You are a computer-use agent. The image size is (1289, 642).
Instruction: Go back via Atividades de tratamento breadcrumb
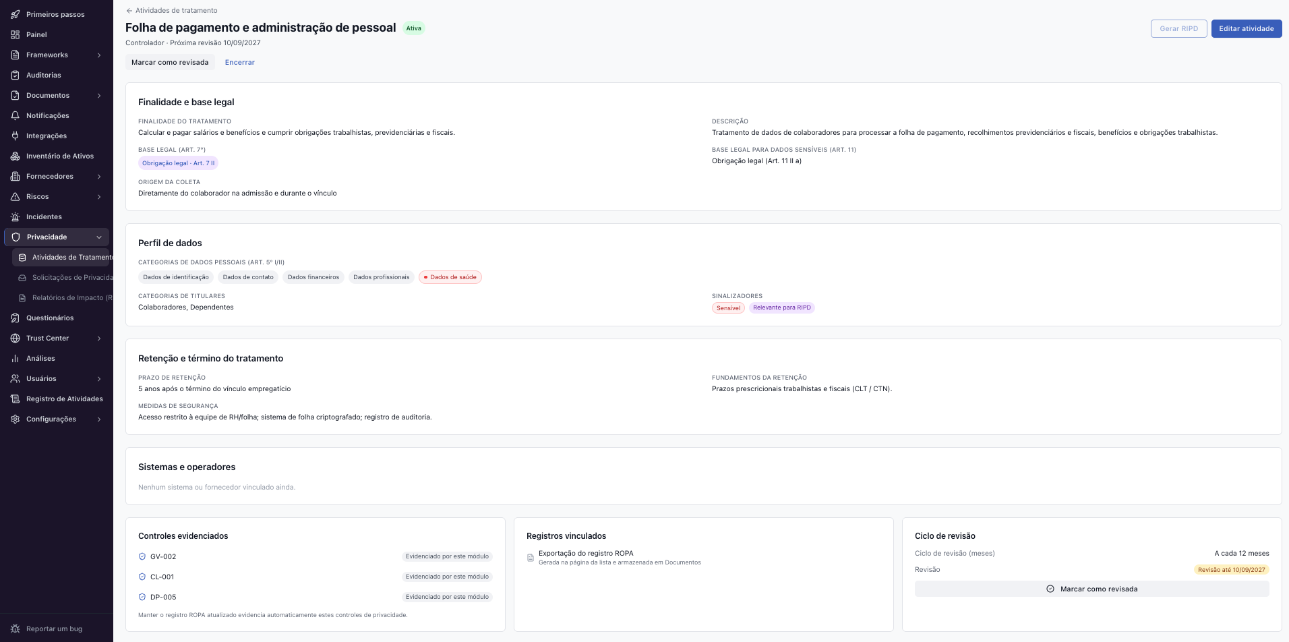click(x=171, y=10)
